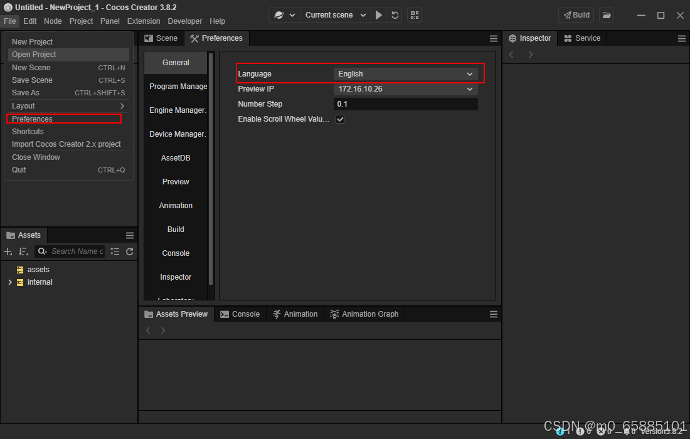The width and height of the screenshot is (690, 439).
Task: Open the Inspector panel hamburger menu
Action: 682,39
